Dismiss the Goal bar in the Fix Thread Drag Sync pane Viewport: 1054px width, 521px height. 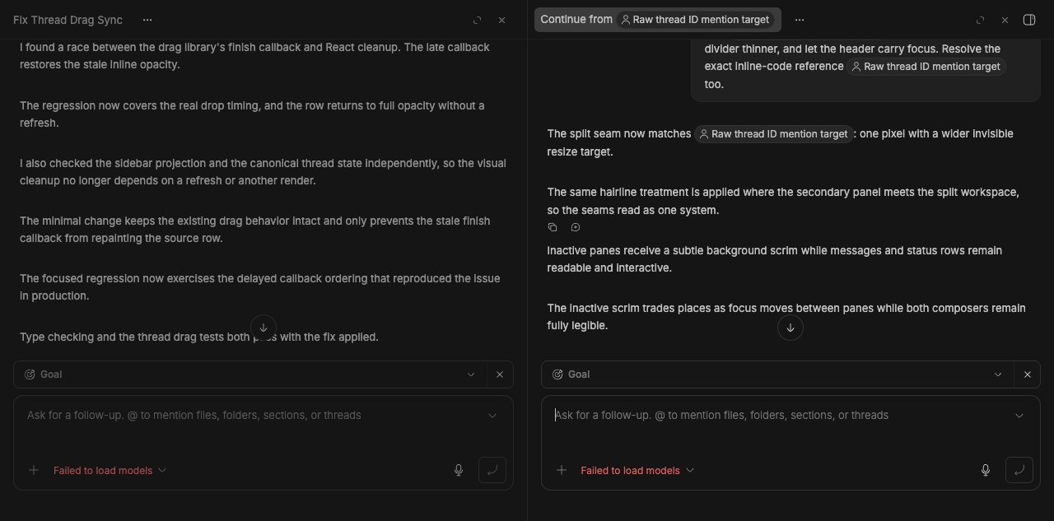point(500,374)
